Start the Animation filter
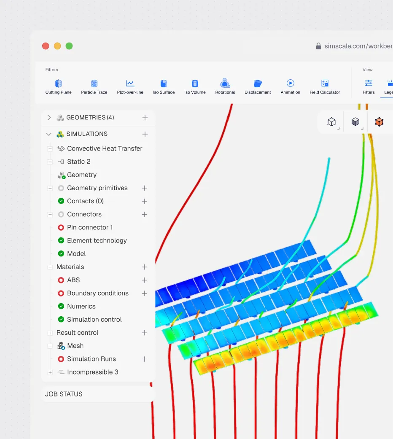Viewport: 393px width, 439px height. tap(290, 87)
